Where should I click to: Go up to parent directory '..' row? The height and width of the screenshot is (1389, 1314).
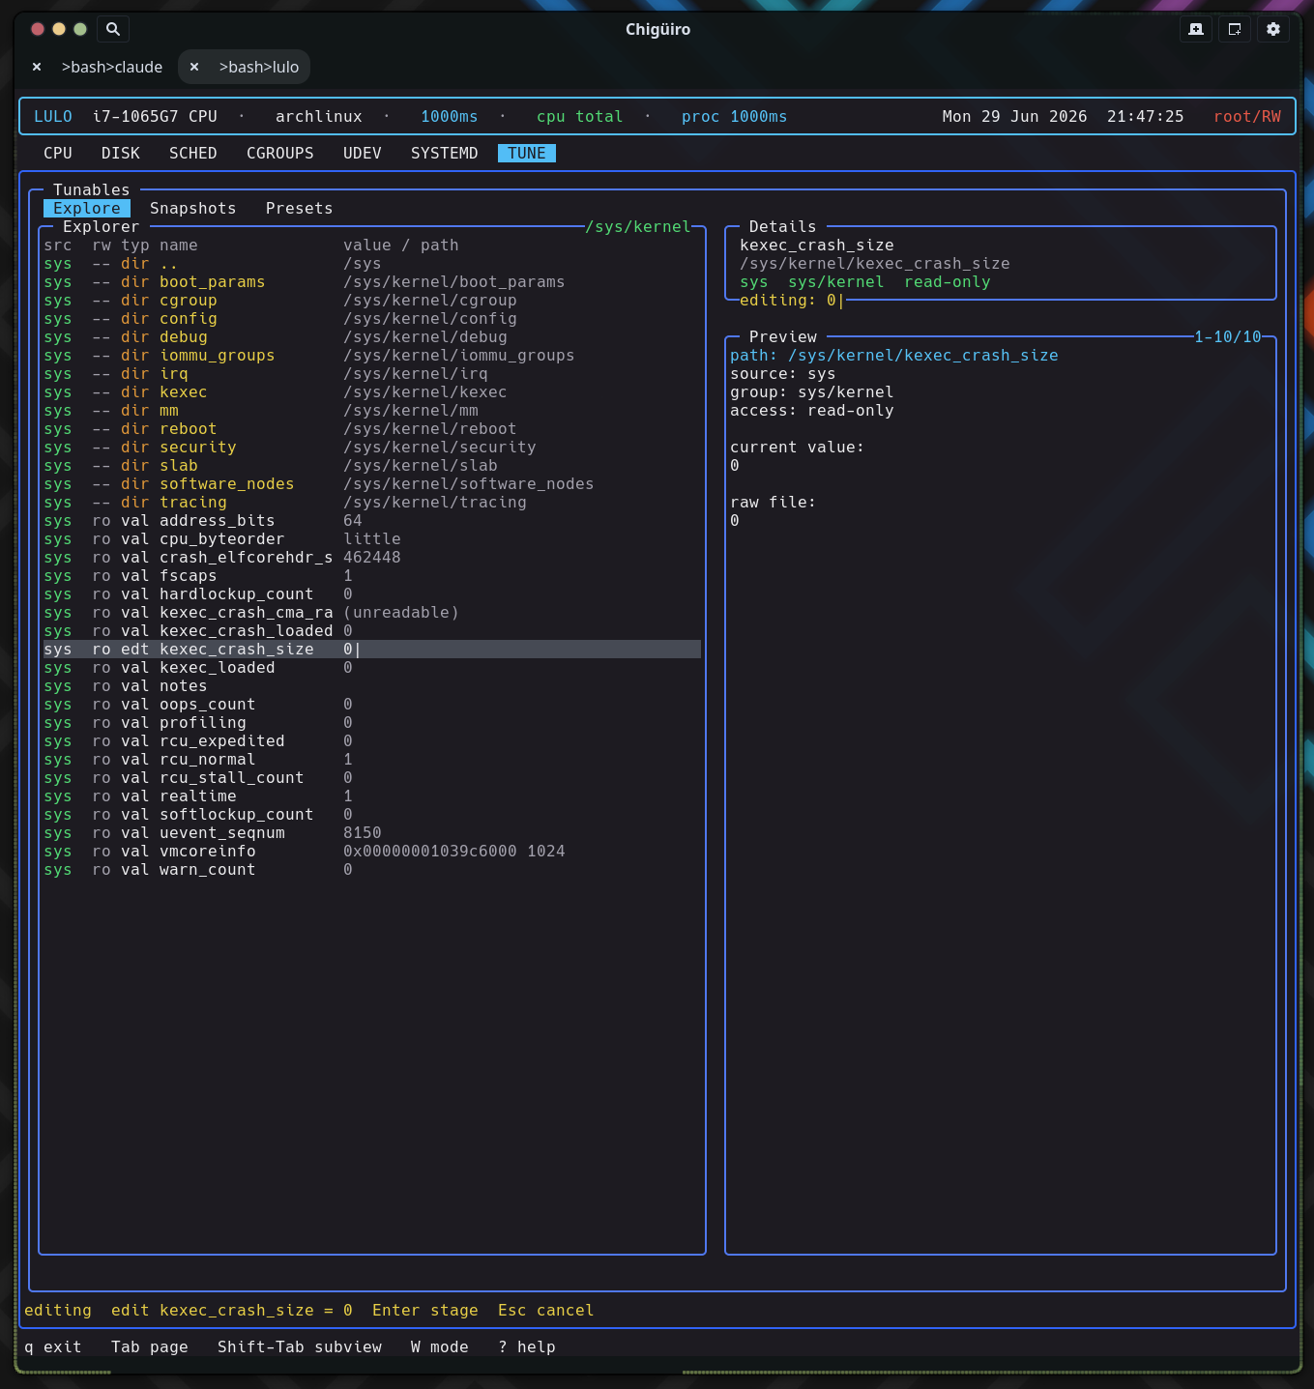[372, 264]
